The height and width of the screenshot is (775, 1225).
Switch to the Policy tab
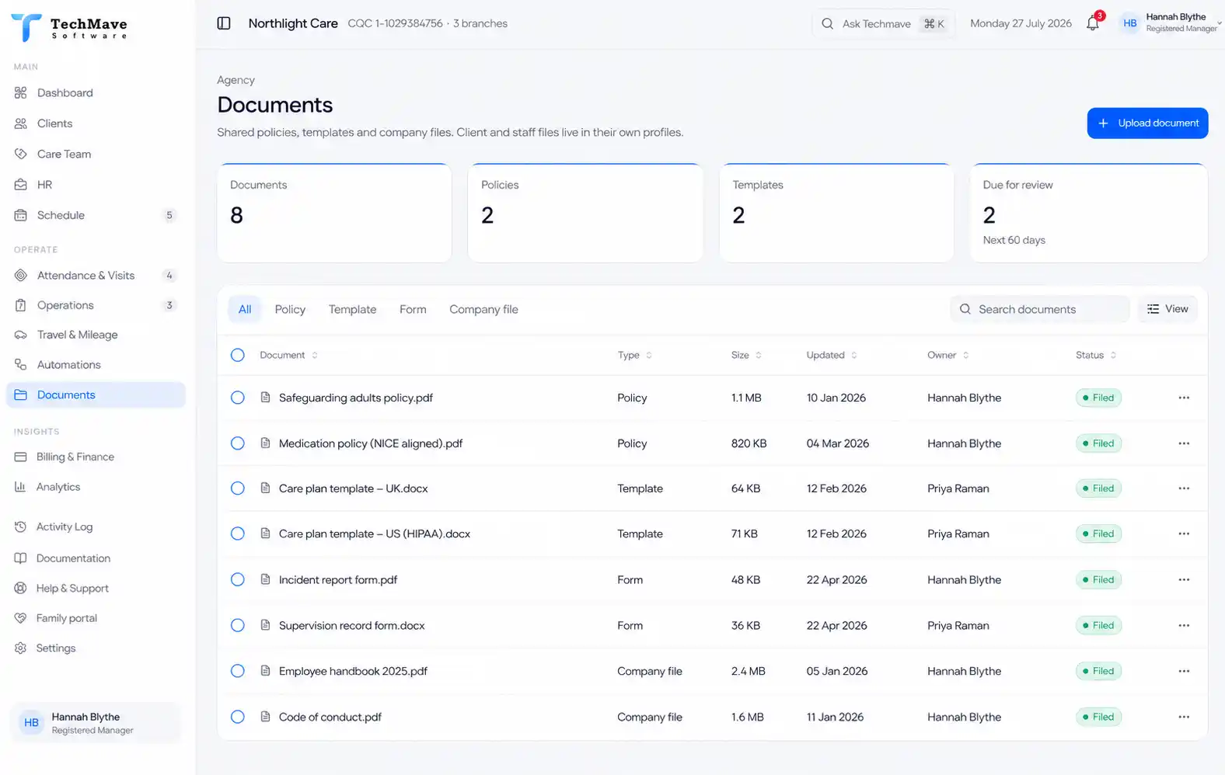pos(290,309)
